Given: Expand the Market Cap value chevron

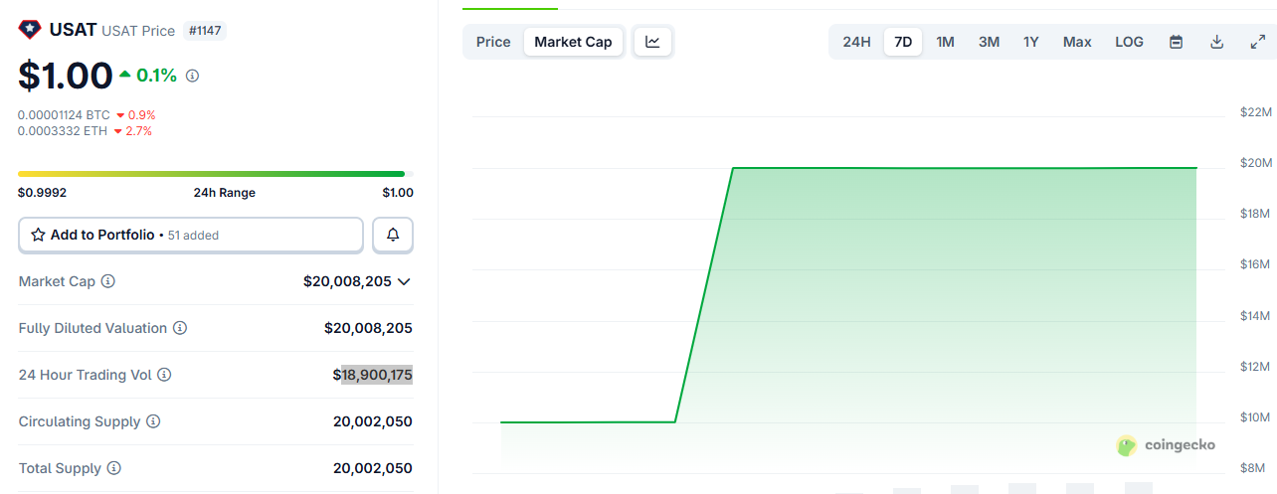Looking at the screenshot, I should click(x=404, y=281).
